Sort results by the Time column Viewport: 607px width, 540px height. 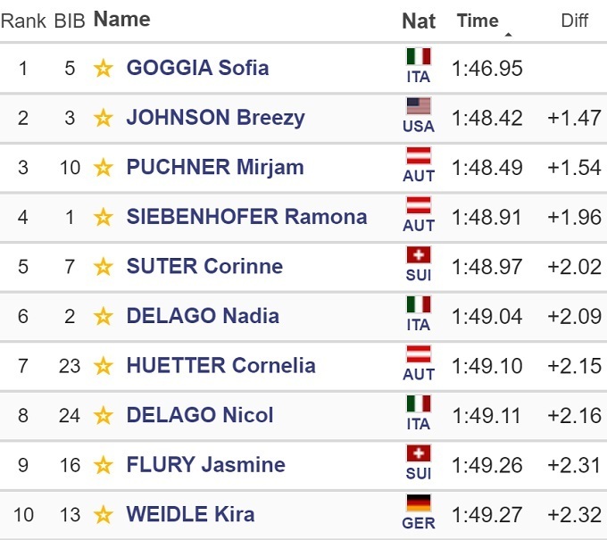point(478,21)
